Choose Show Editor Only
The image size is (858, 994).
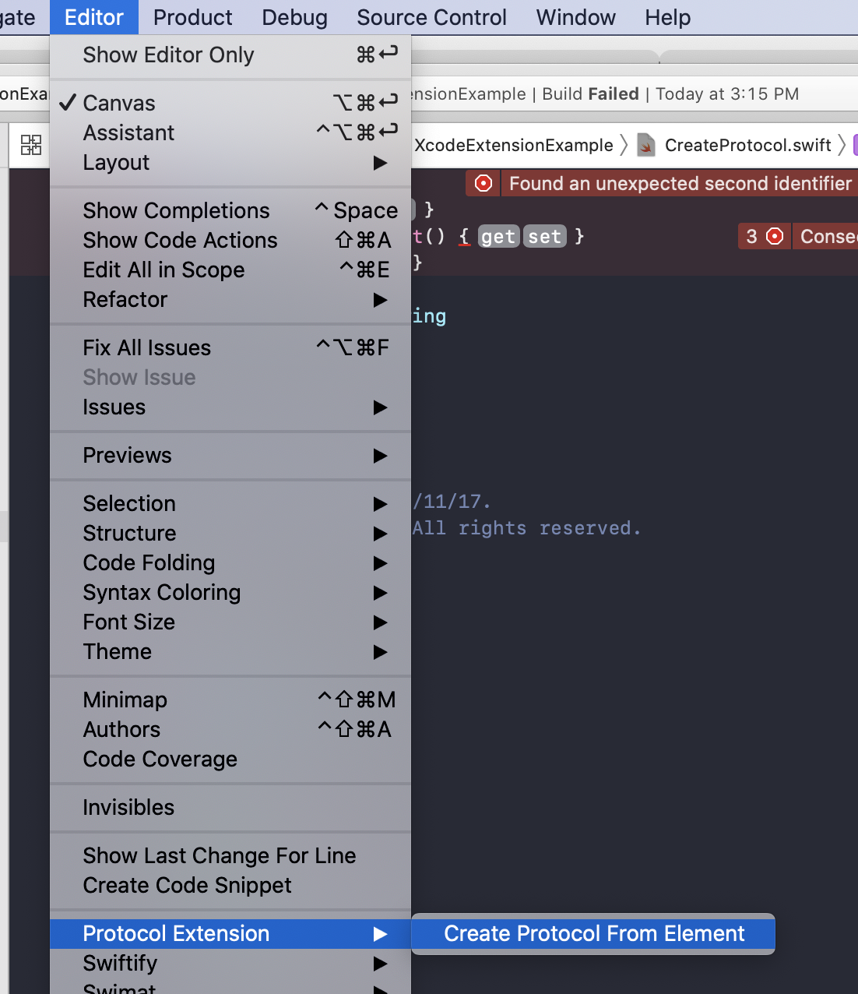click(230, 55)
